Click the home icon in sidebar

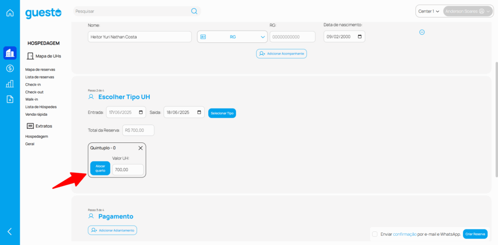tap(10, 13)
